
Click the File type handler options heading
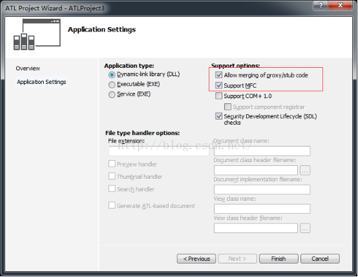coord(142,133)
